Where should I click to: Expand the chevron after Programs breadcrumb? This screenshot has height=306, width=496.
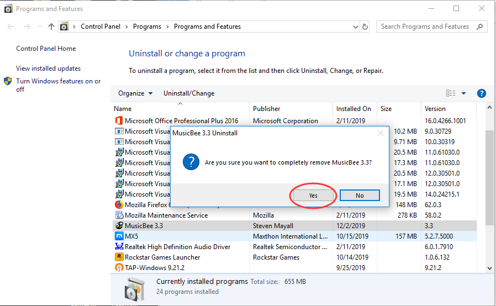167,27
